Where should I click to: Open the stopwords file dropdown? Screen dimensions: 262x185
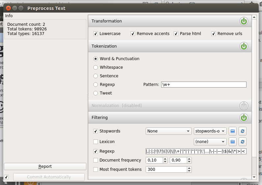point(210,131)
